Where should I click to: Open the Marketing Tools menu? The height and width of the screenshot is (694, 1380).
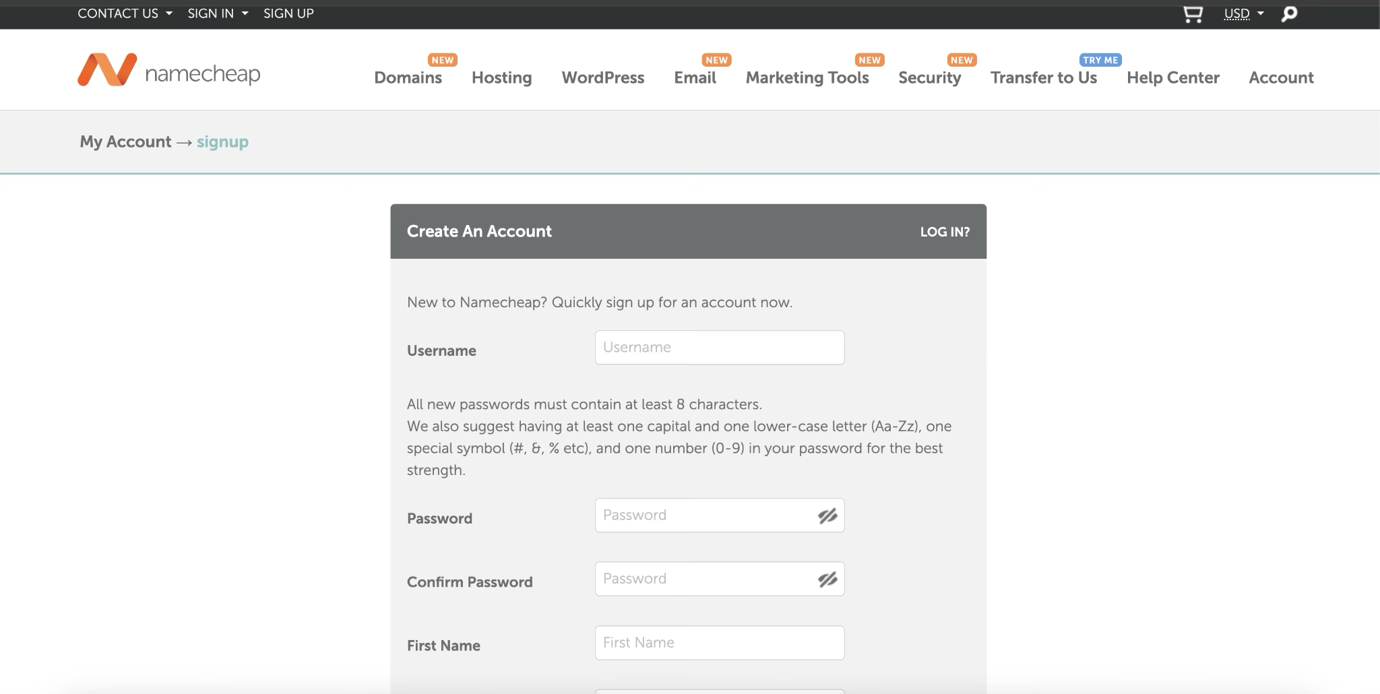(807, 78)
